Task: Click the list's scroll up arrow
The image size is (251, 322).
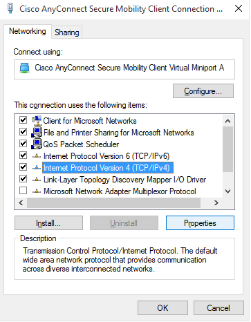Action: [227, 121]
